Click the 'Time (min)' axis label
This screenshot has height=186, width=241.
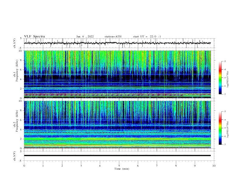point(122,169)
